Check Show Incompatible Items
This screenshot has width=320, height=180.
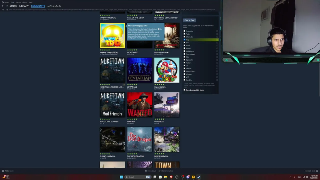184,90
